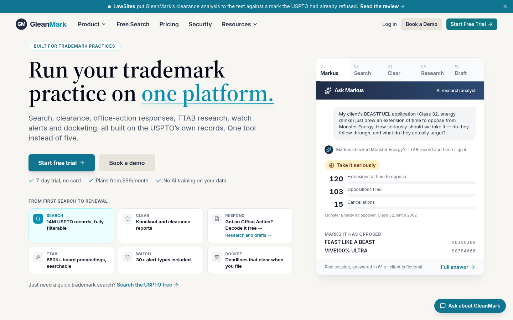Open the Full answer link
The image size is (513, 320).
[458, 267]
